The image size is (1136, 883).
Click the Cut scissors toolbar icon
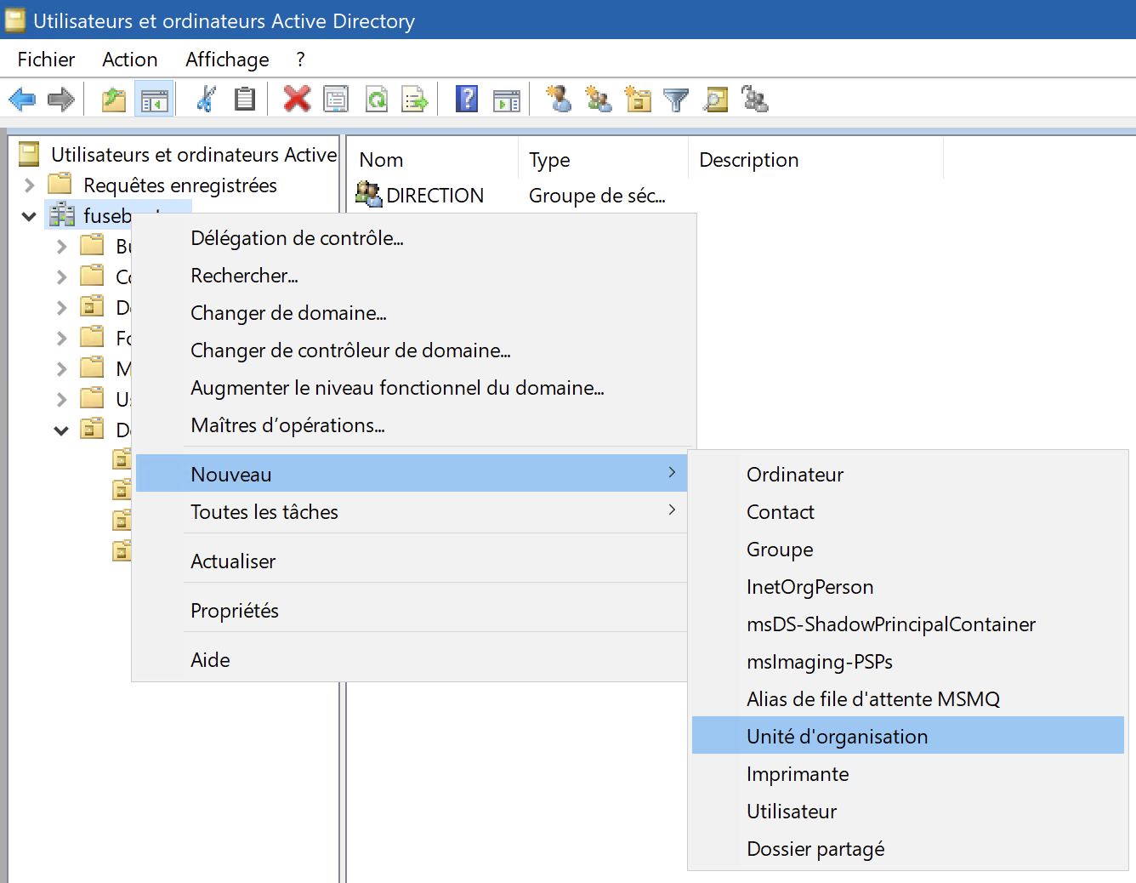(206, 99)
